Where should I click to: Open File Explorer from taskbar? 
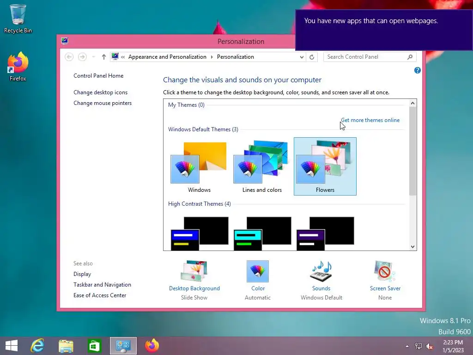coord(66,346)
